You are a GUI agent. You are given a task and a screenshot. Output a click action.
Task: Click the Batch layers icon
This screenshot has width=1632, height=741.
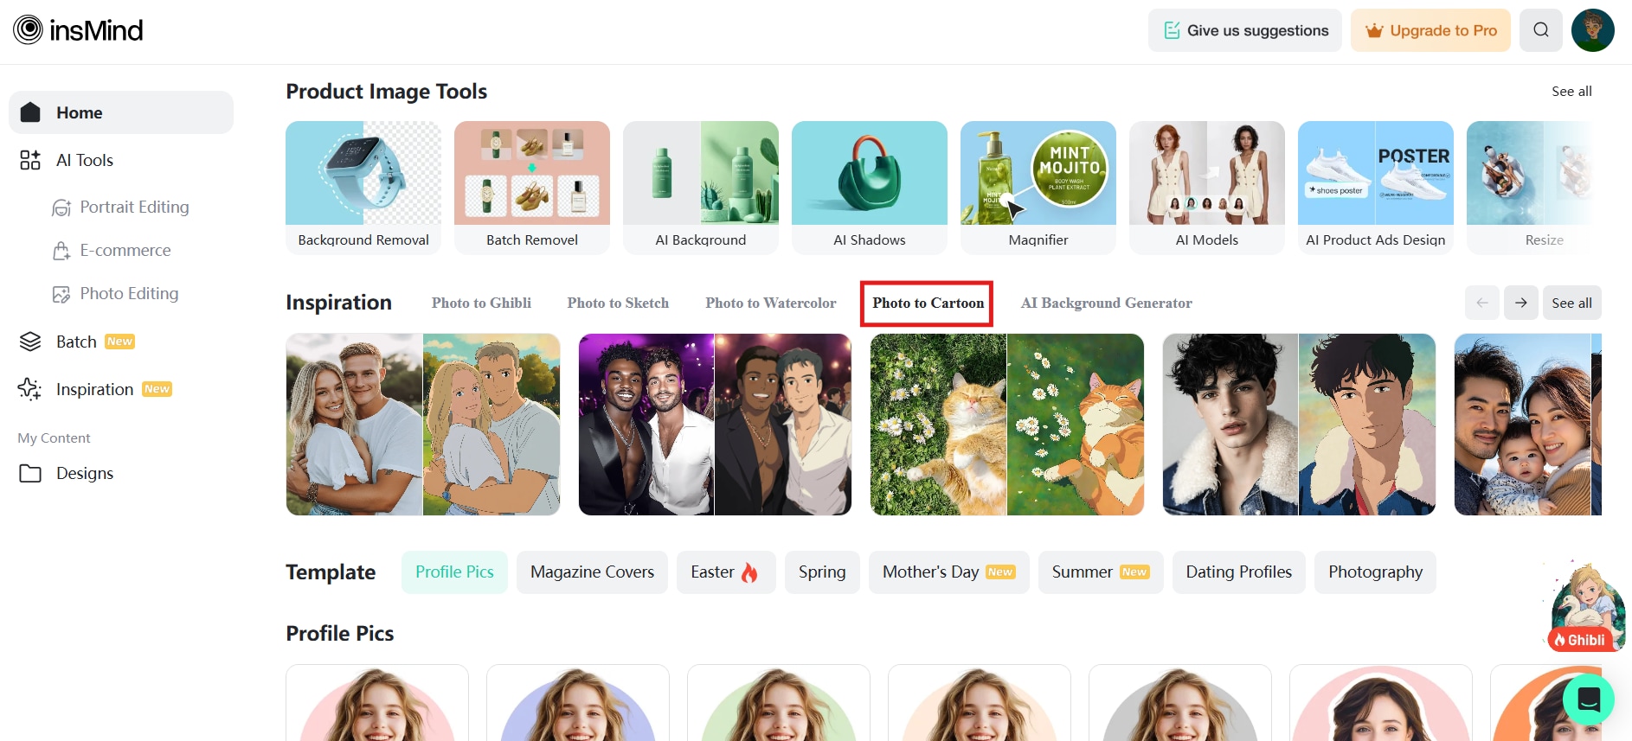click(30, 342)
